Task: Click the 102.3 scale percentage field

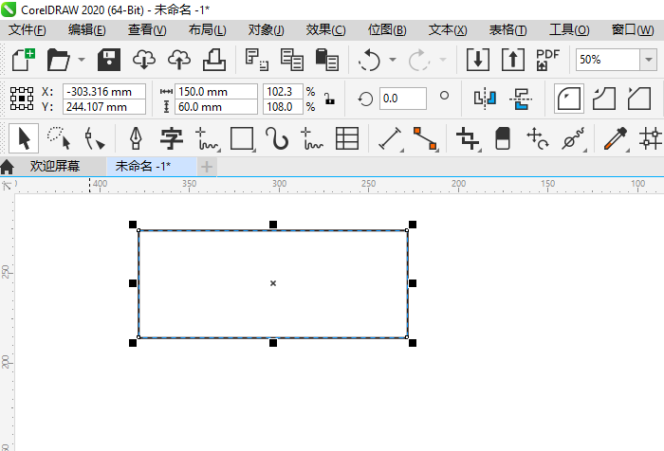Action: pos(283,91)
